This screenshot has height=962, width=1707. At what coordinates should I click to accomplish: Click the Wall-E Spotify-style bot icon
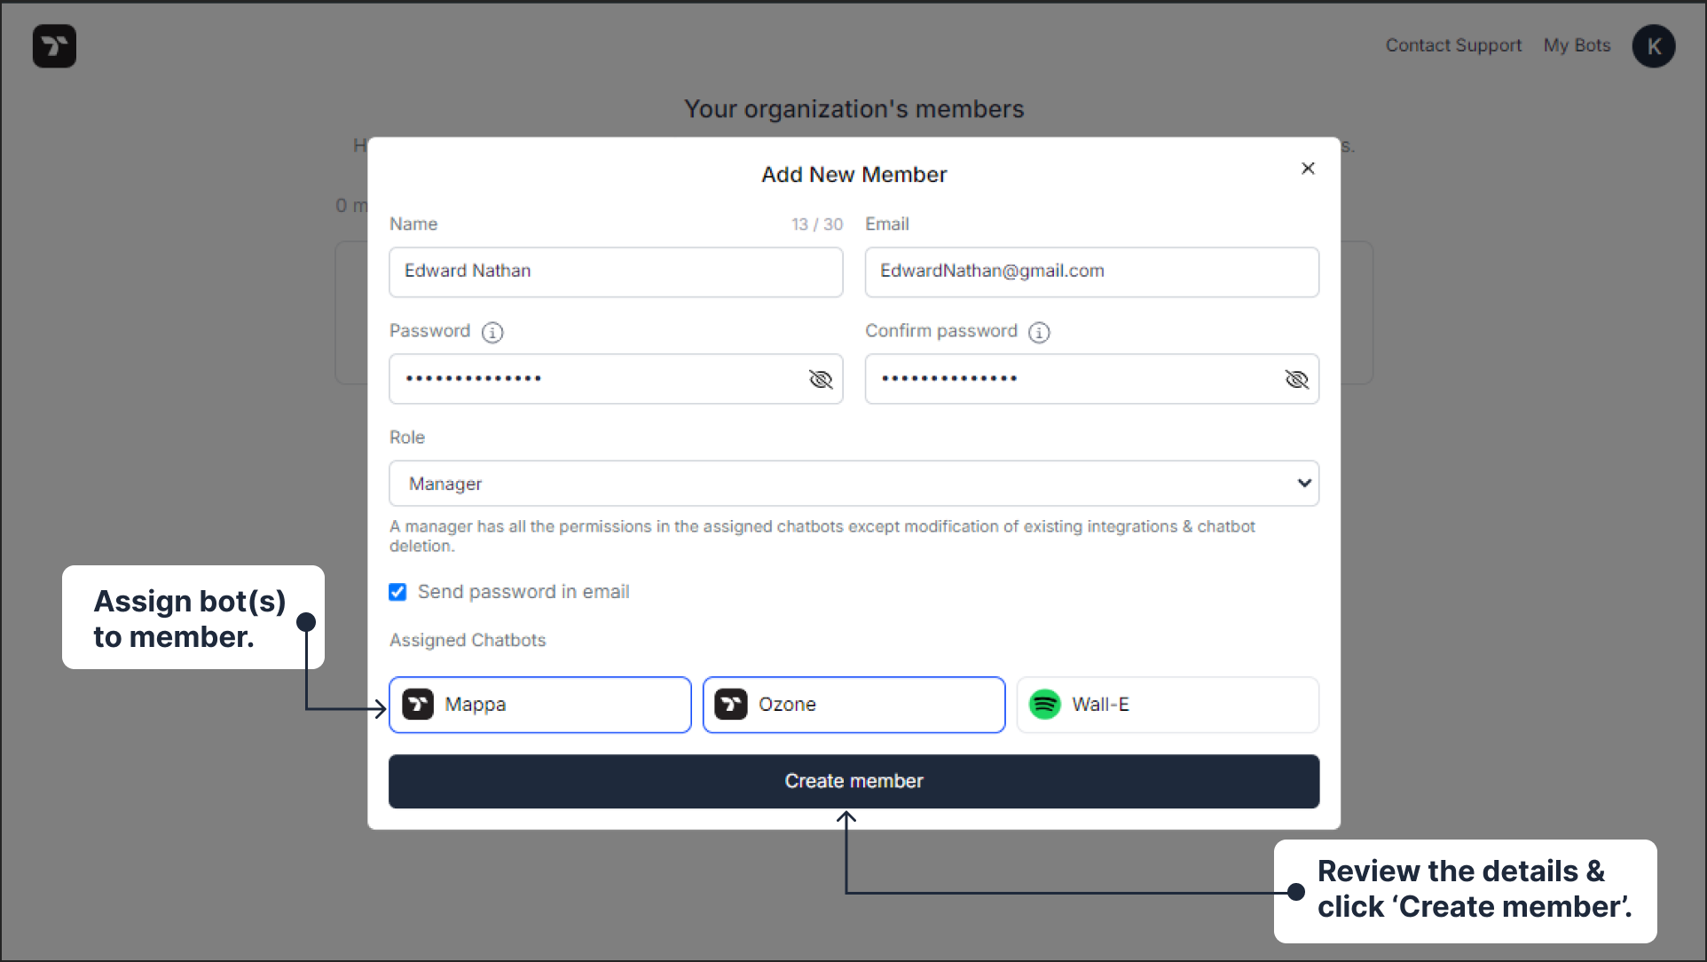(x=1044, y=704)
